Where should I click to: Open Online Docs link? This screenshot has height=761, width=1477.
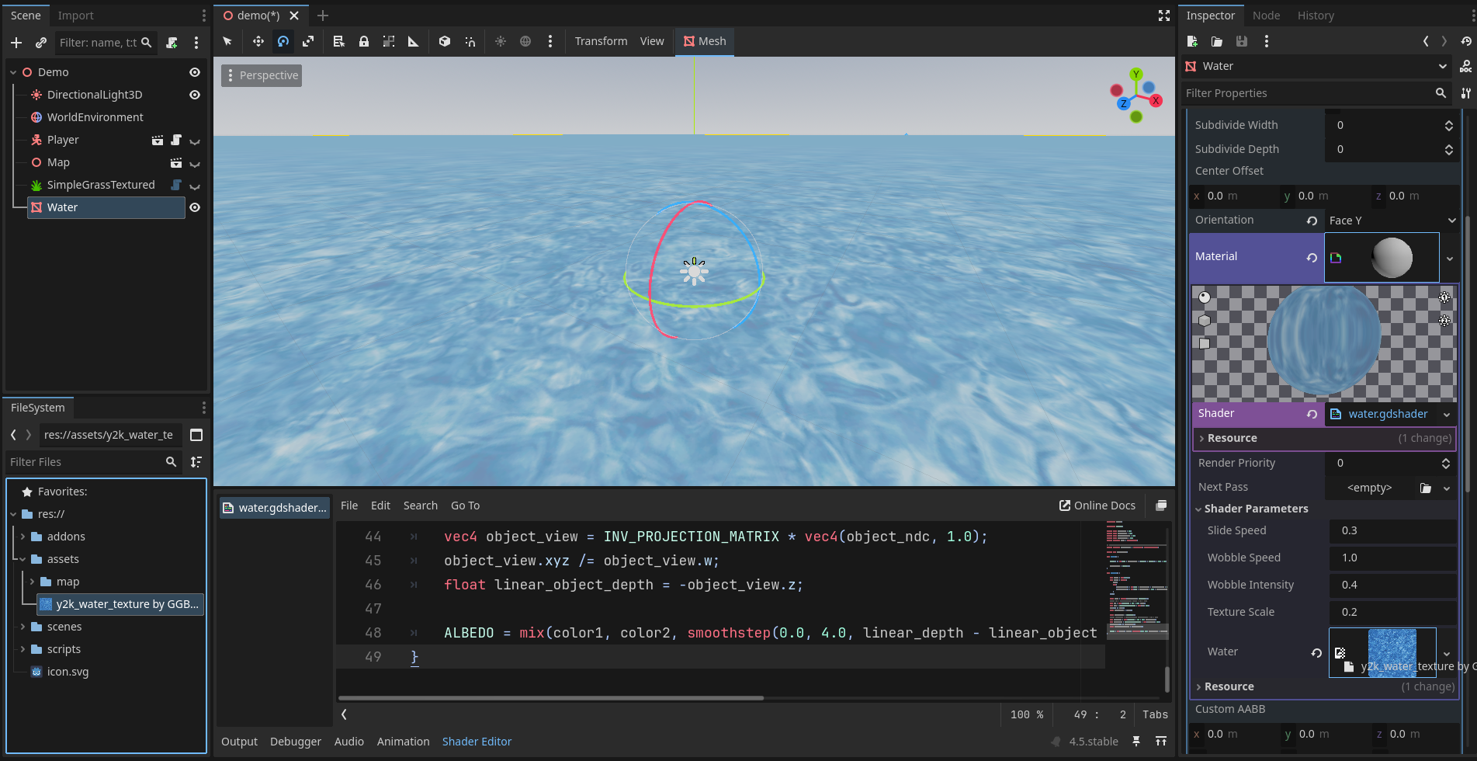[x=1097, y=506]
